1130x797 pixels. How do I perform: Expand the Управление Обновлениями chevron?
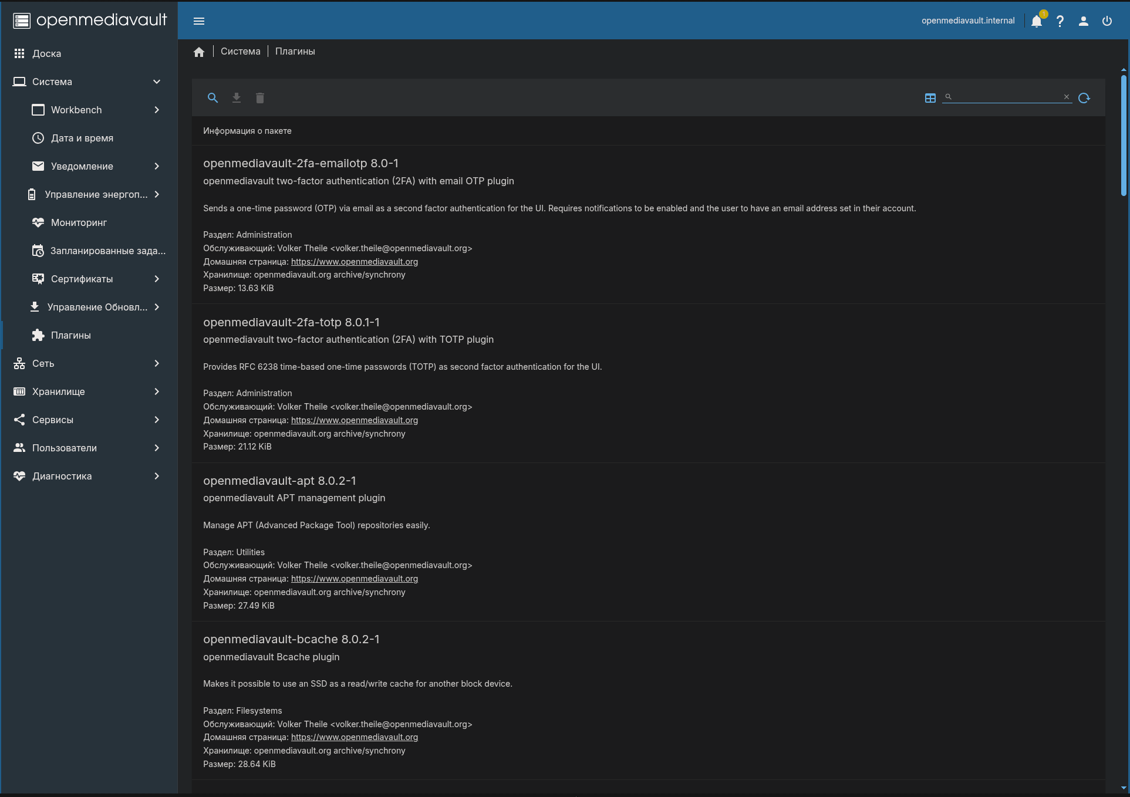pyautogui.click(x=157, y=307)
